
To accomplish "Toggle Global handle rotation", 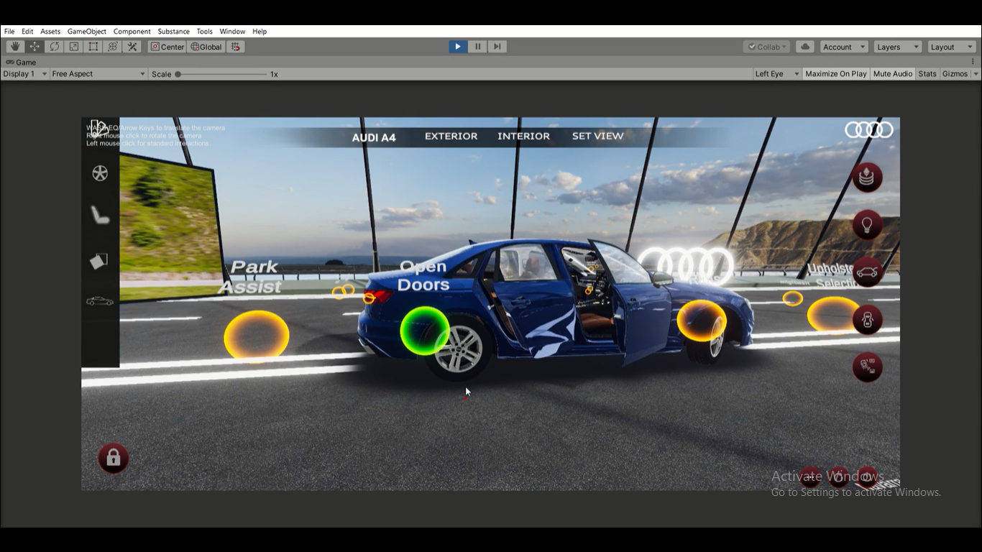I will (206, 47).
